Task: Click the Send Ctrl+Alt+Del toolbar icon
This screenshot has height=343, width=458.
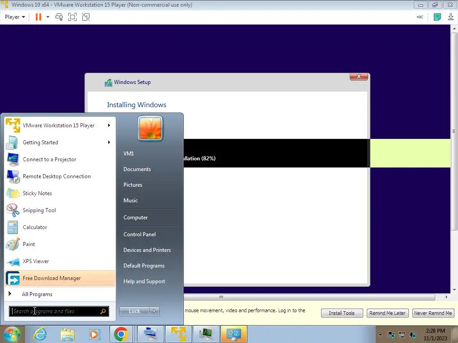Action: pyautogui.click(x=59, y=17)
